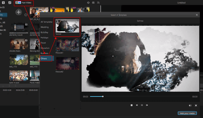Stop the template preview playback
Screen dimensions: 203x118
(x=131, y=105)
